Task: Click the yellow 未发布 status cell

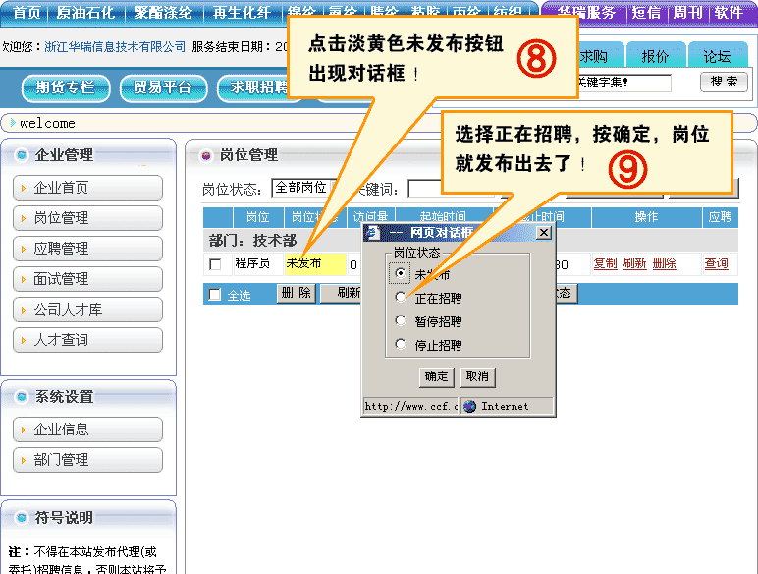Action: [x=314, y=263]
